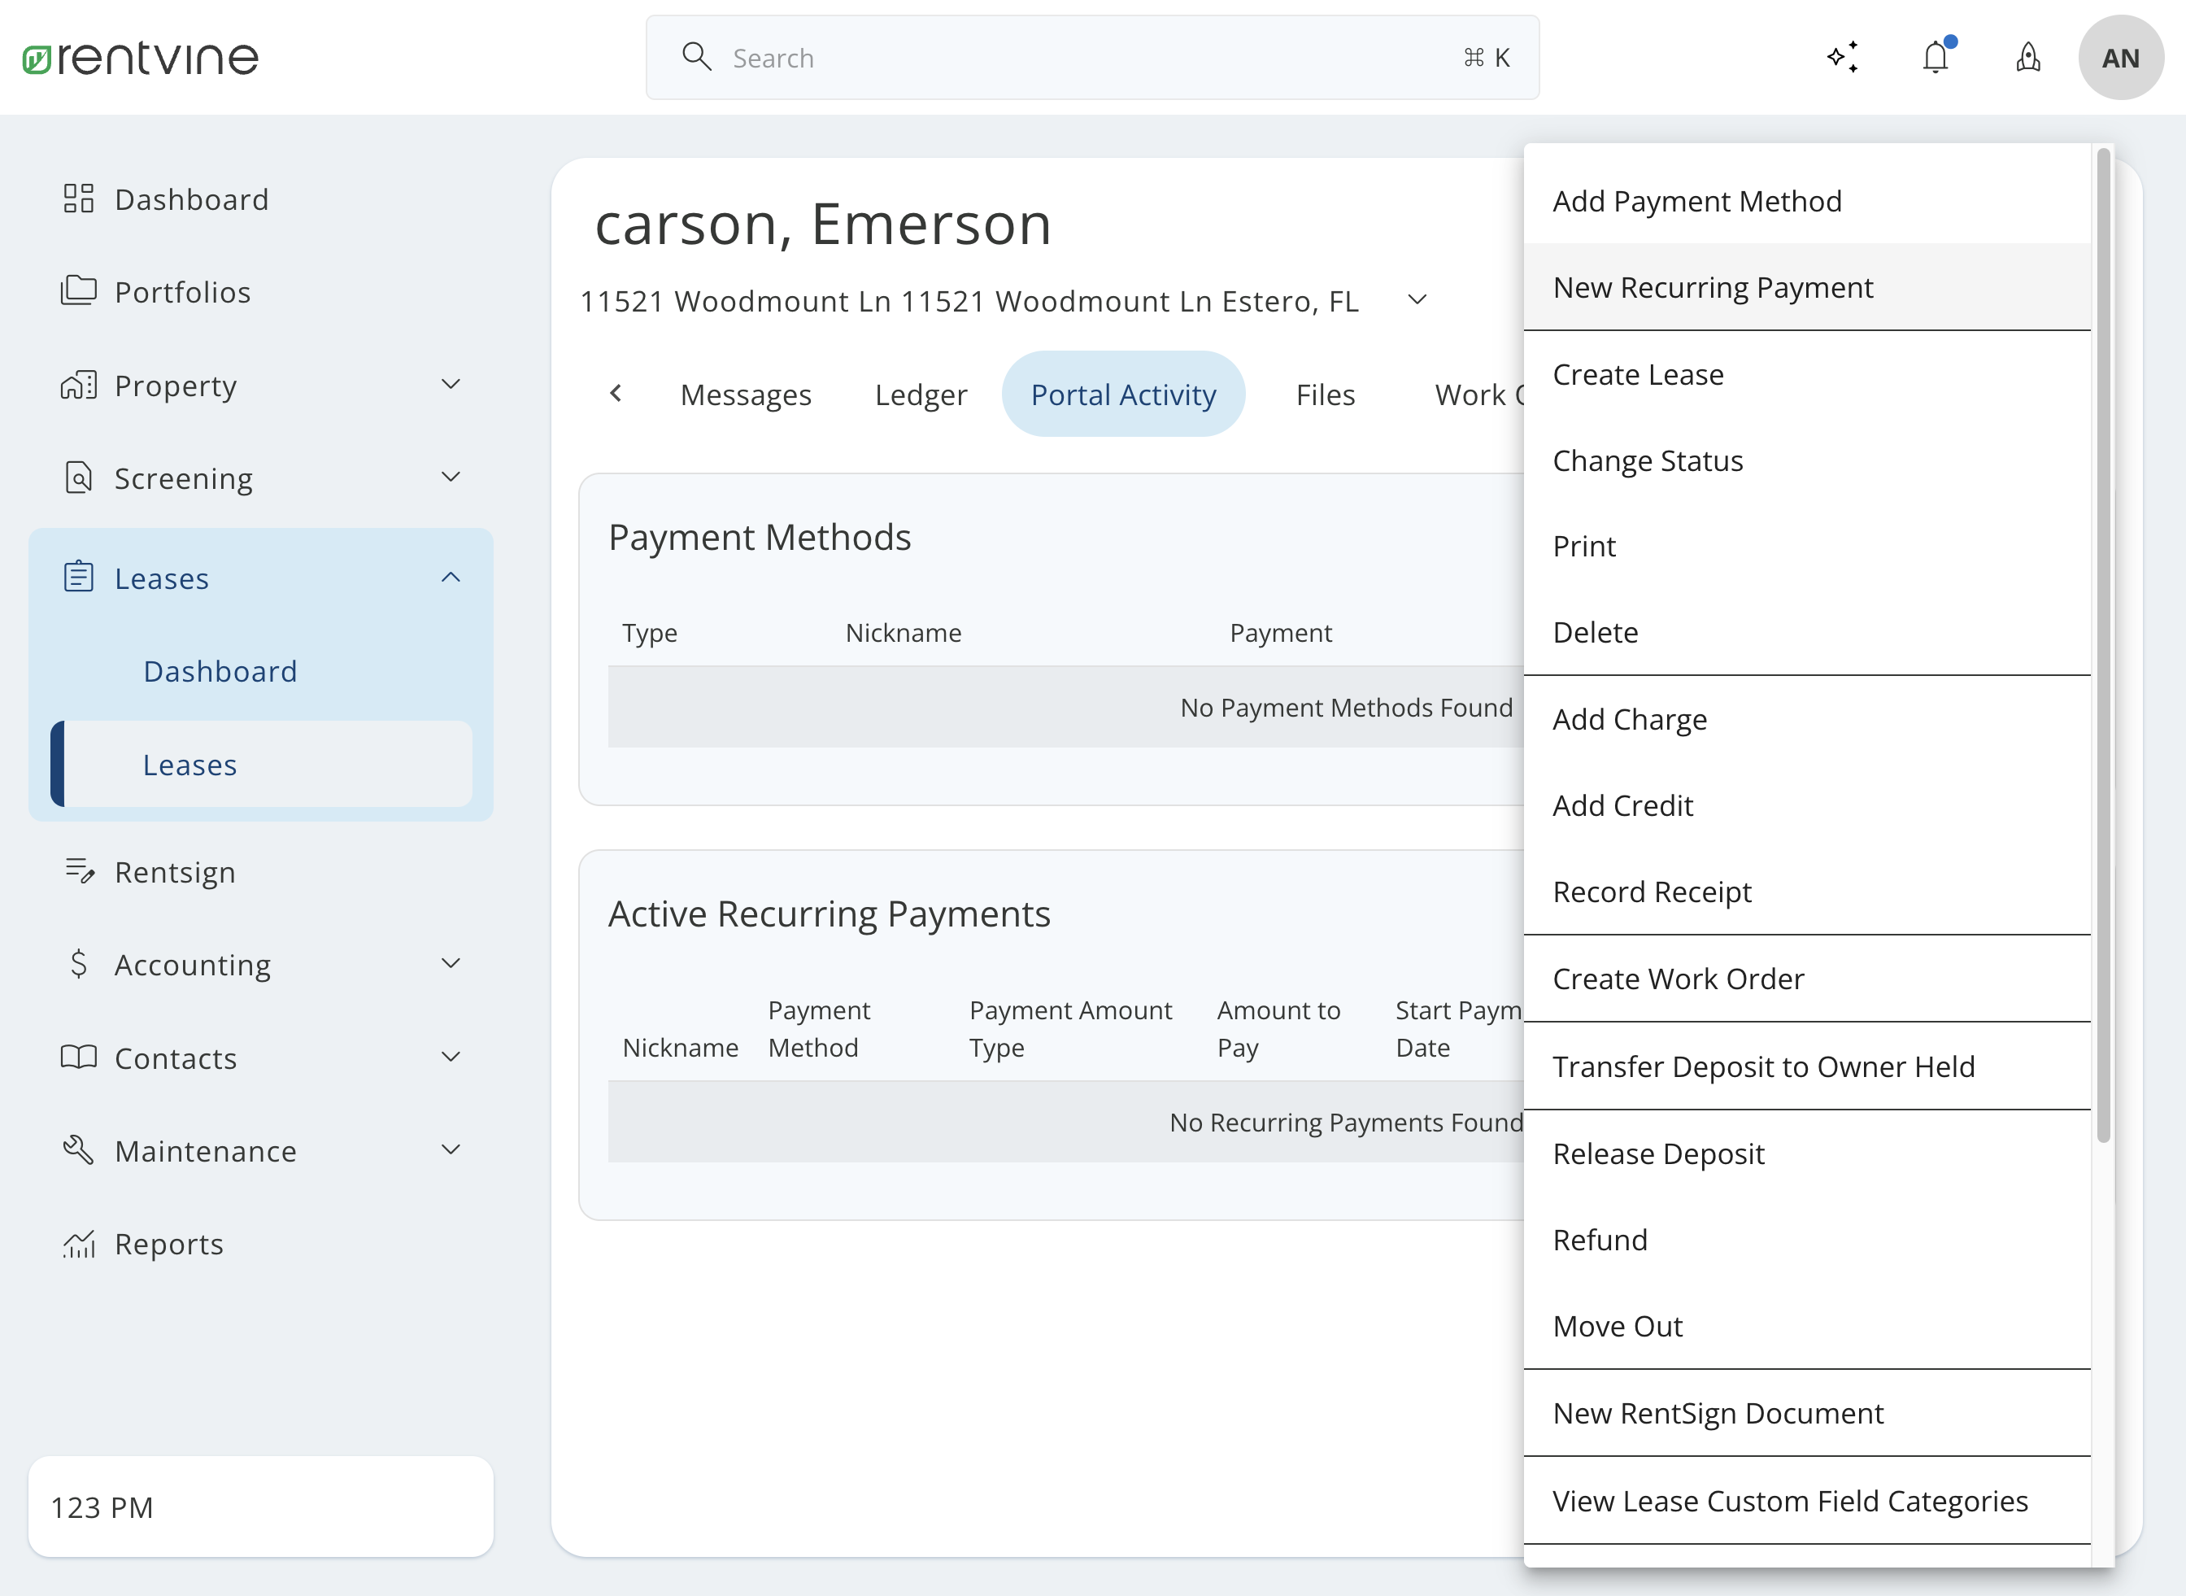Click the Leases sidebar icon

[80, 578]
